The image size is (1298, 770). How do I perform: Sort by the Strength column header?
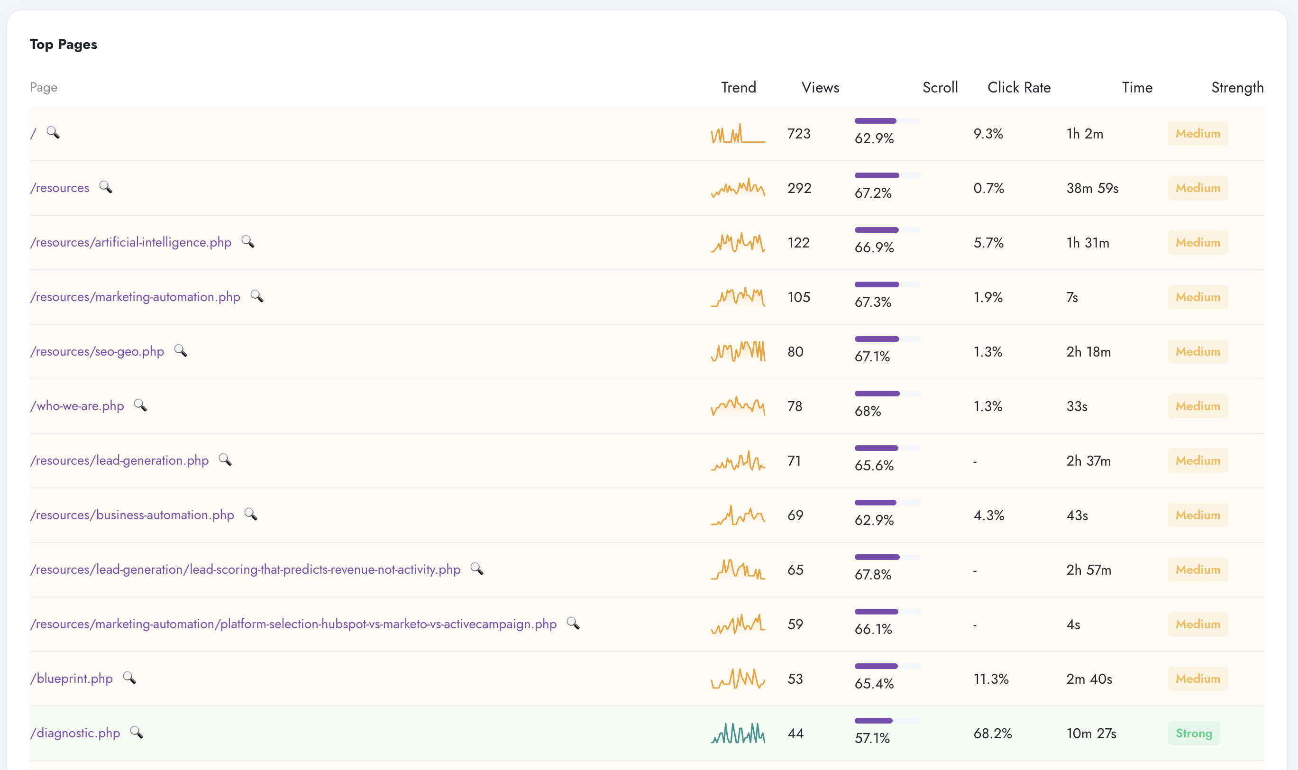[x=1237, y=87]
